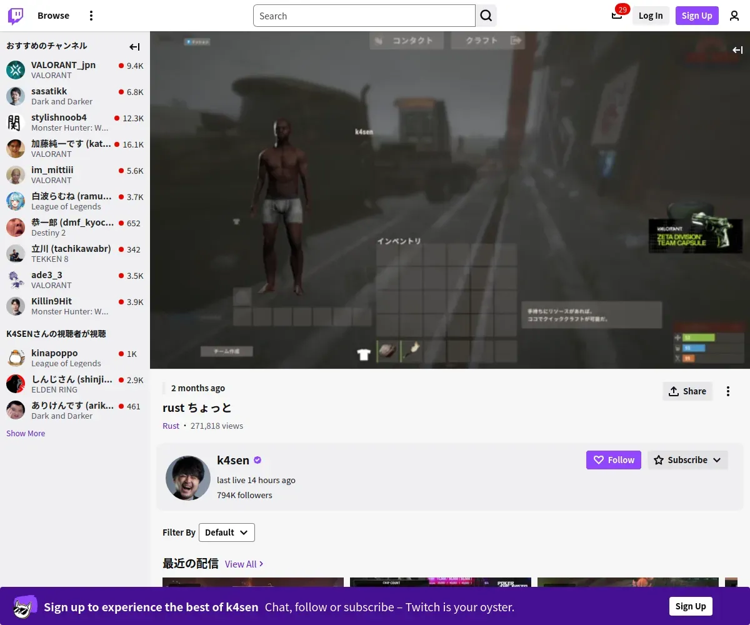Open the user account icon
This screenshot has height=625, width=750.
pos(734,16)
